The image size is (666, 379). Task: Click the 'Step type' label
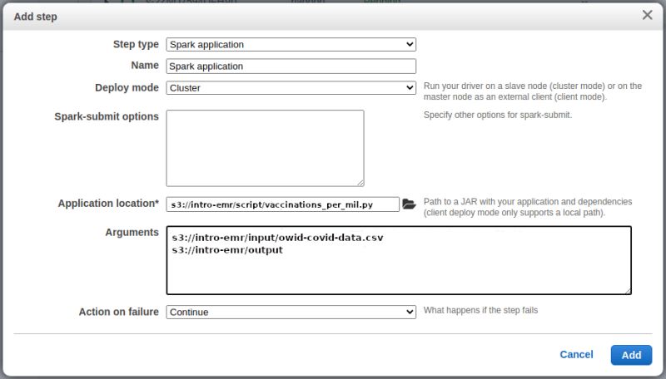tap(136, 44)
